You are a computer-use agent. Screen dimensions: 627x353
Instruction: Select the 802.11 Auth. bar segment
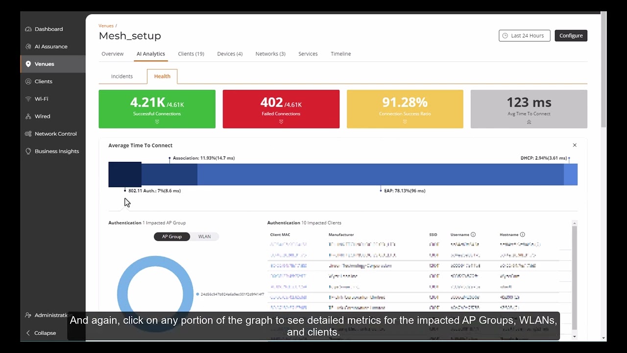pyautogui.click(x=125, y=175)
